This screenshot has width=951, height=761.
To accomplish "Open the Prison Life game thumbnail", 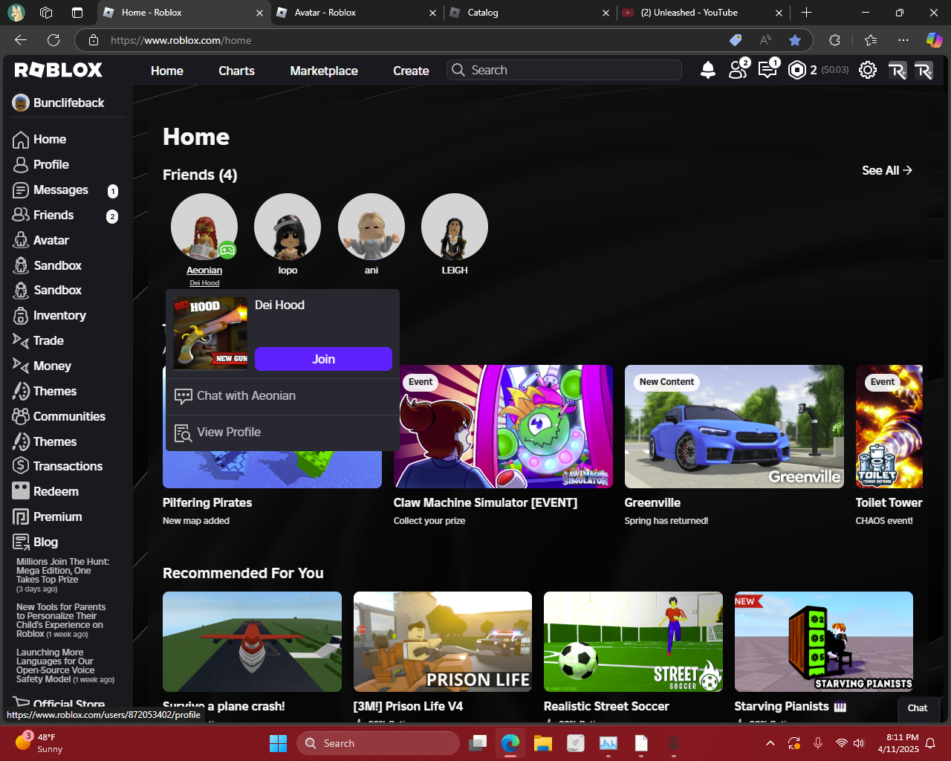I will pyautogui.click(x=443, y=642).
